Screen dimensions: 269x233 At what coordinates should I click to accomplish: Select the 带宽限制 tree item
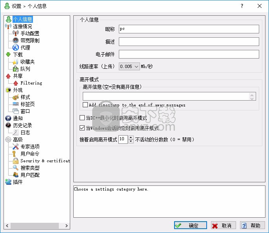pos(30,40)
